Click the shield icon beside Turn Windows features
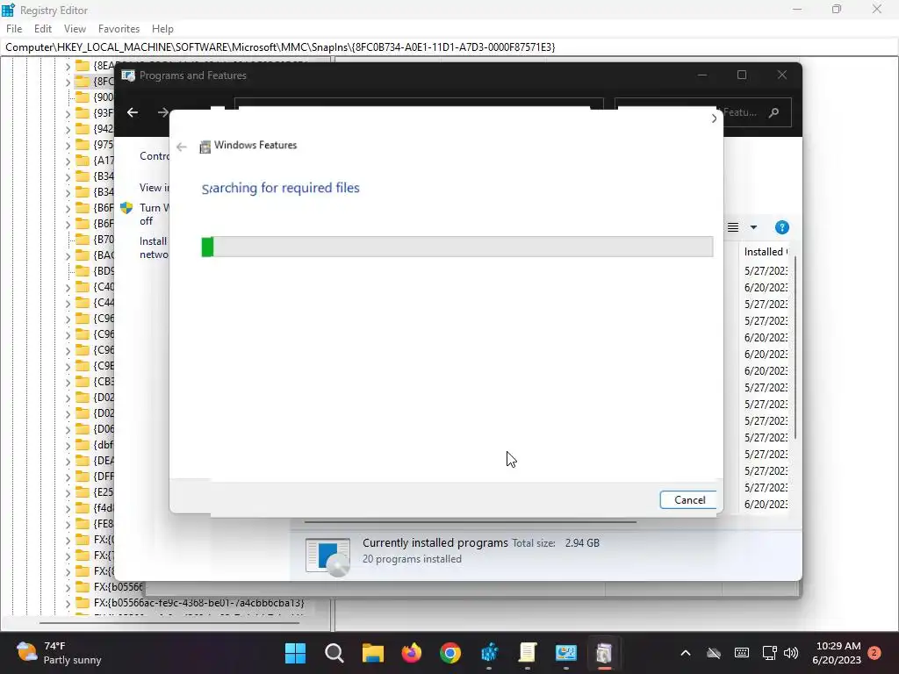Image resolution: width=899 pixels, height=674 pixels. 126,207
